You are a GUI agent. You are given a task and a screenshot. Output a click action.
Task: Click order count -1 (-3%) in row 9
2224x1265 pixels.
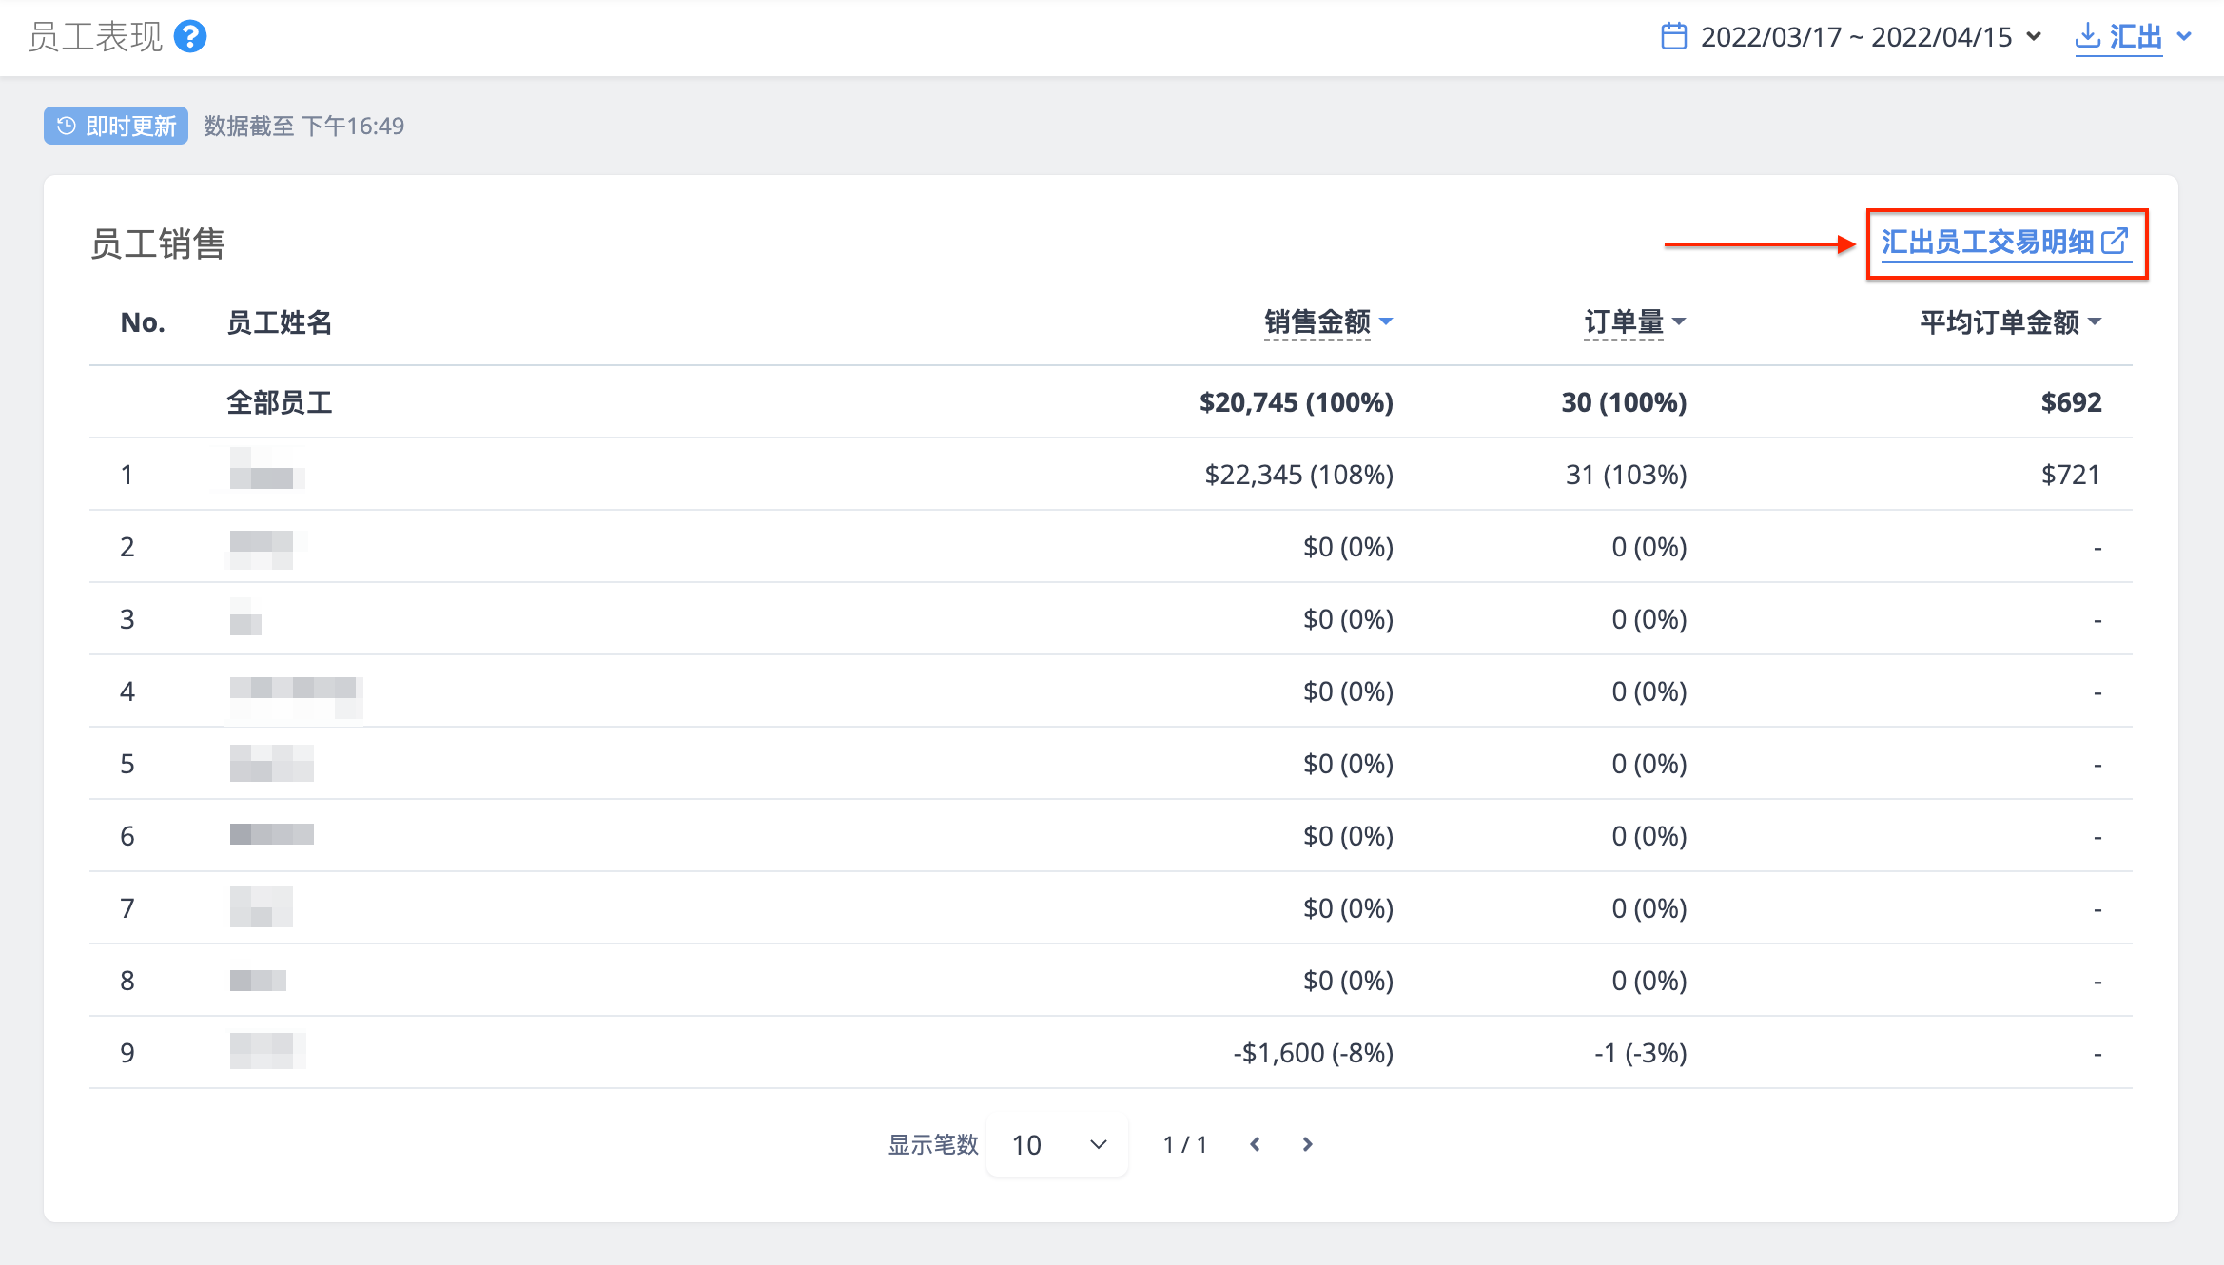click(1640, 1053)
